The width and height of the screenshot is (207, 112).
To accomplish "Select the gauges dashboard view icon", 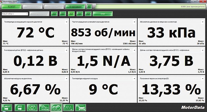I will coord(56,108).
